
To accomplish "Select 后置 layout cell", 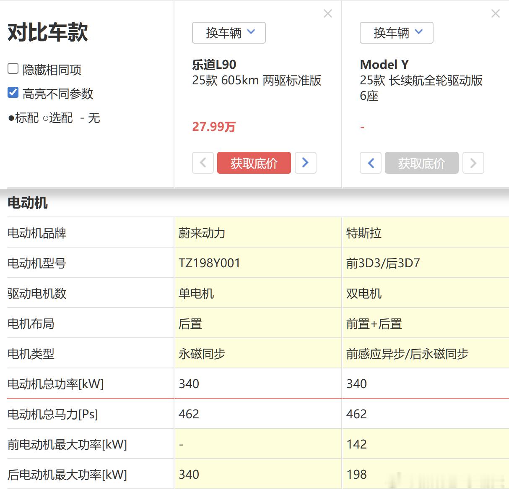I will [x=258, y=323].
